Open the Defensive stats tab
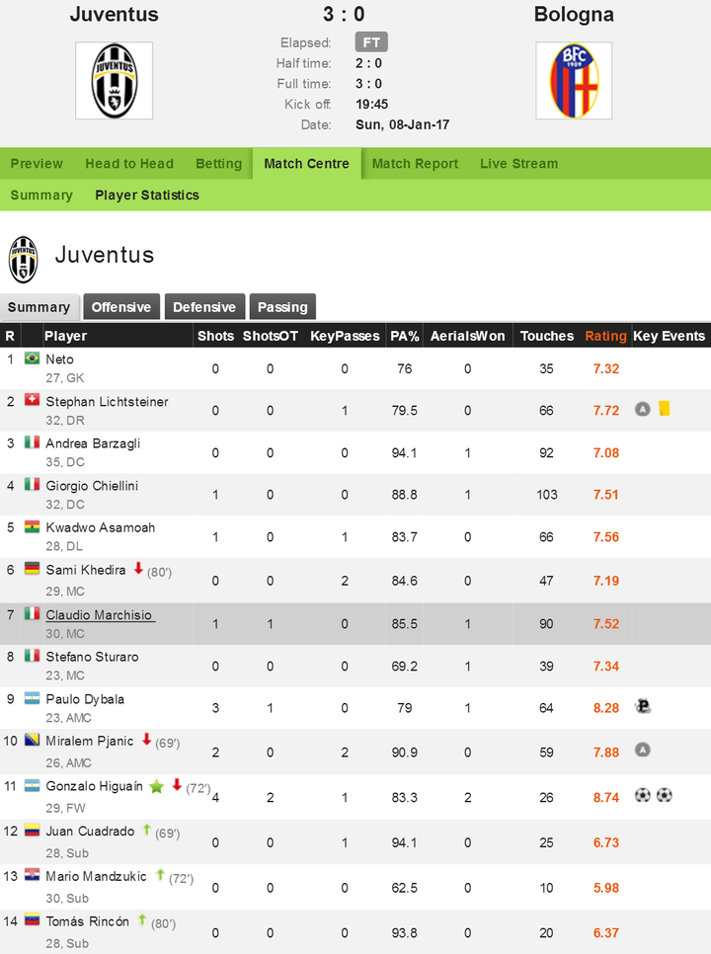The image size is (711, 954). tap(204, 306)
